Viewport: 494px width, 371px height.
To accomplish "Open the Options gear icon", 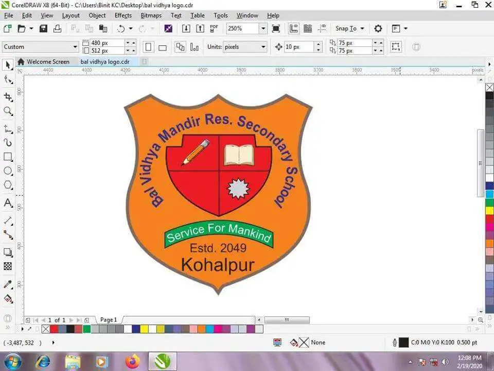I will click(378, 29).
